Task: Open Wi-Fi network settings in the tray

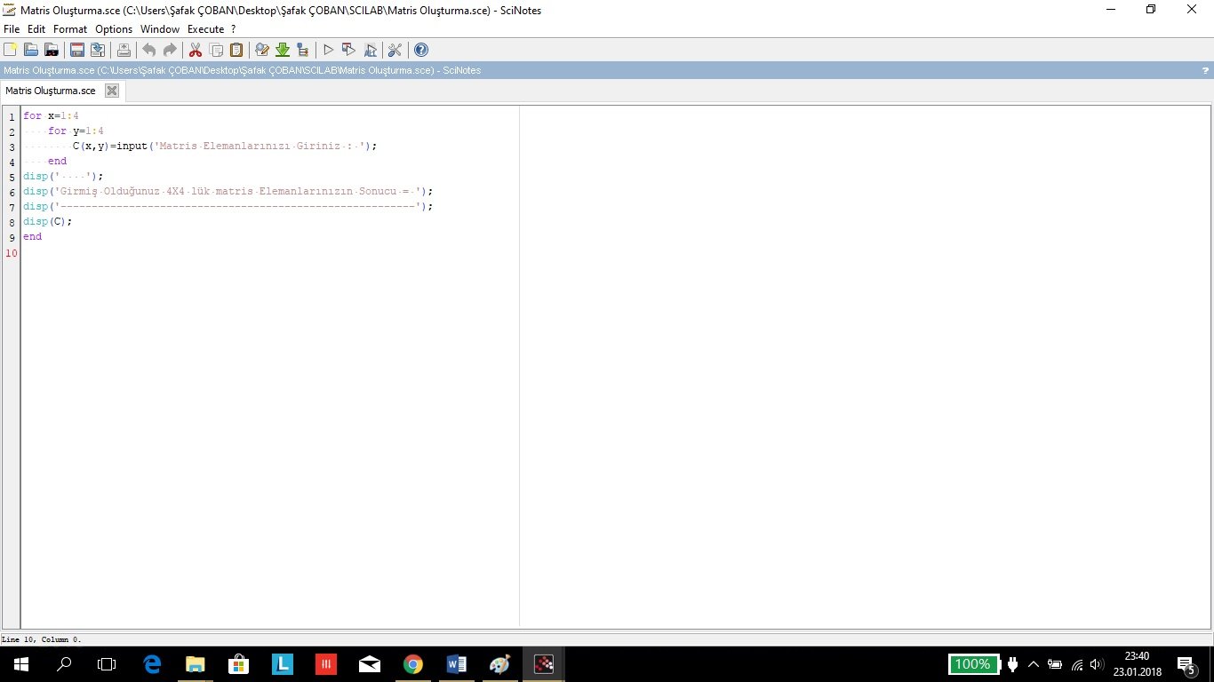Action: coord(1076,664)
